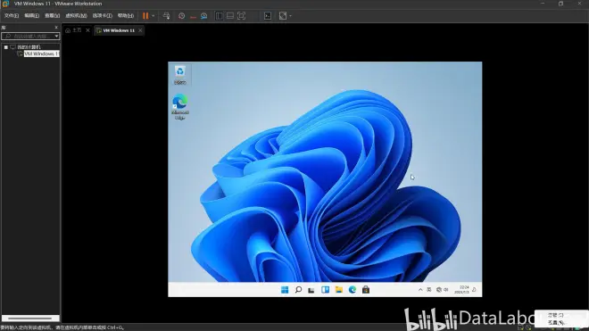Open Task View in guest taskbar
The width and height of the screenshot is (589, 331).
click(x=311, y=290)
